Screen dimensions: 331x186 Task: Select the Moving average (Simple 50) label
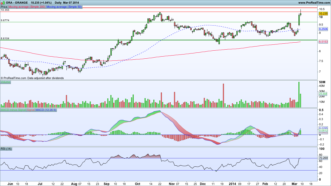click(64, 7)
